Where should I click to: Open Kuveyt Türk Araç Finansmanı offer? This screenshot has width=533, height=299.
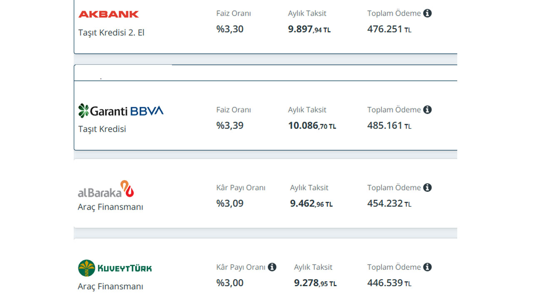(x=110, y=287)
